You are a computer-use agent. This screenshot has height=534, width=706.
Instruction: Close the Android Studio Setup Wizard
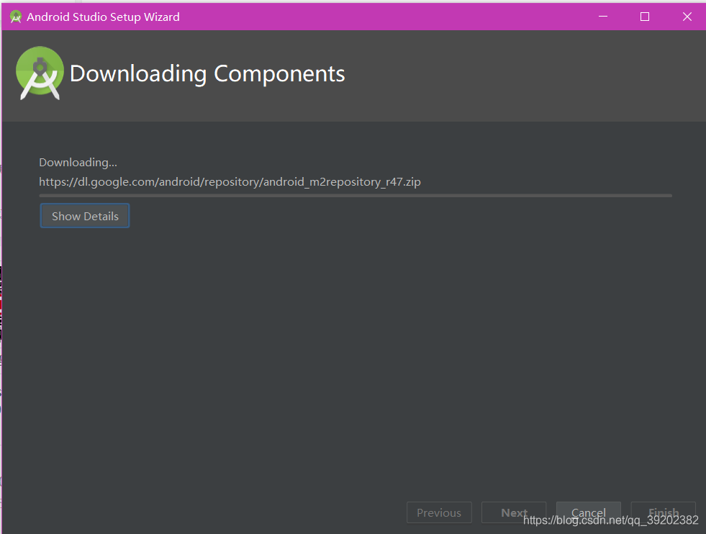[687, 17]
